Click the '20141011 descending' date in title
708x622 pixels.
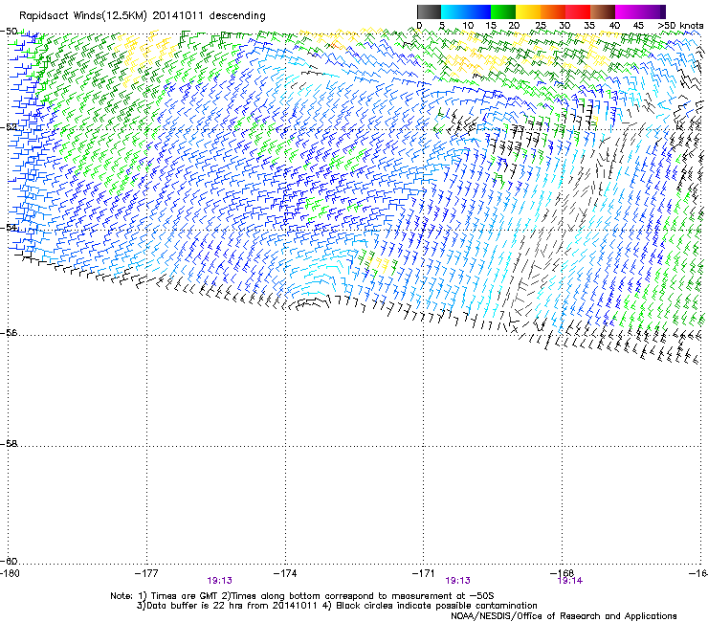click(x=210, y=16)
